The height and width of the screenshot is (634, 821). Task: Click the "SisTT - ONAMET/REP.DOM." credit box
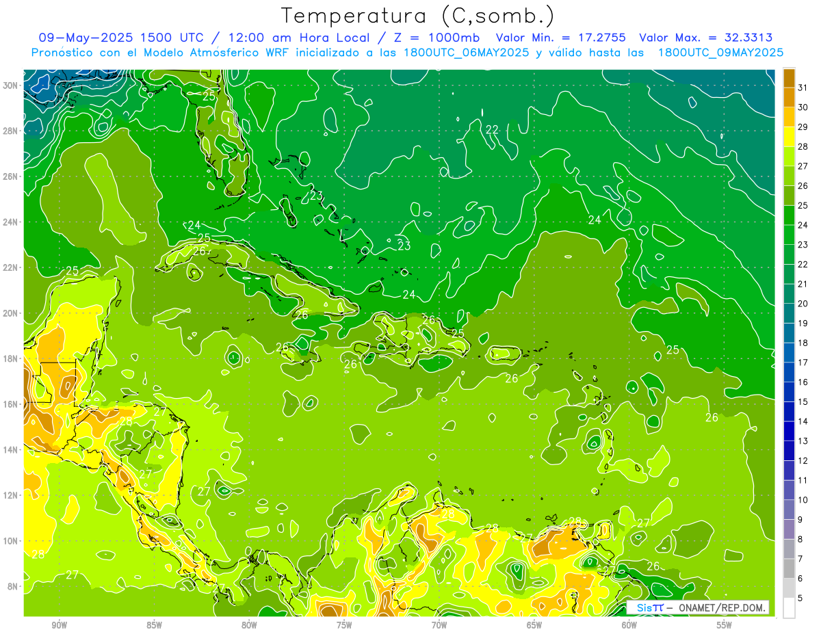(x=698, y=607)
